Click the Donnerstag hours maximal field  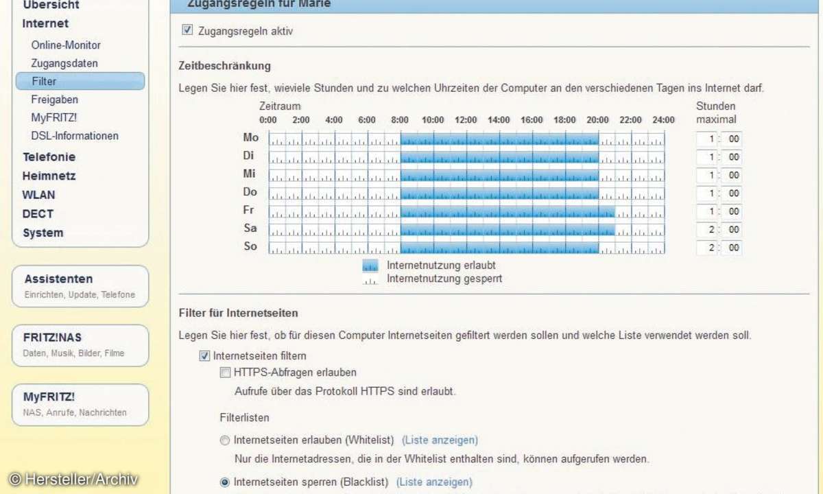(x=706, y=193)
